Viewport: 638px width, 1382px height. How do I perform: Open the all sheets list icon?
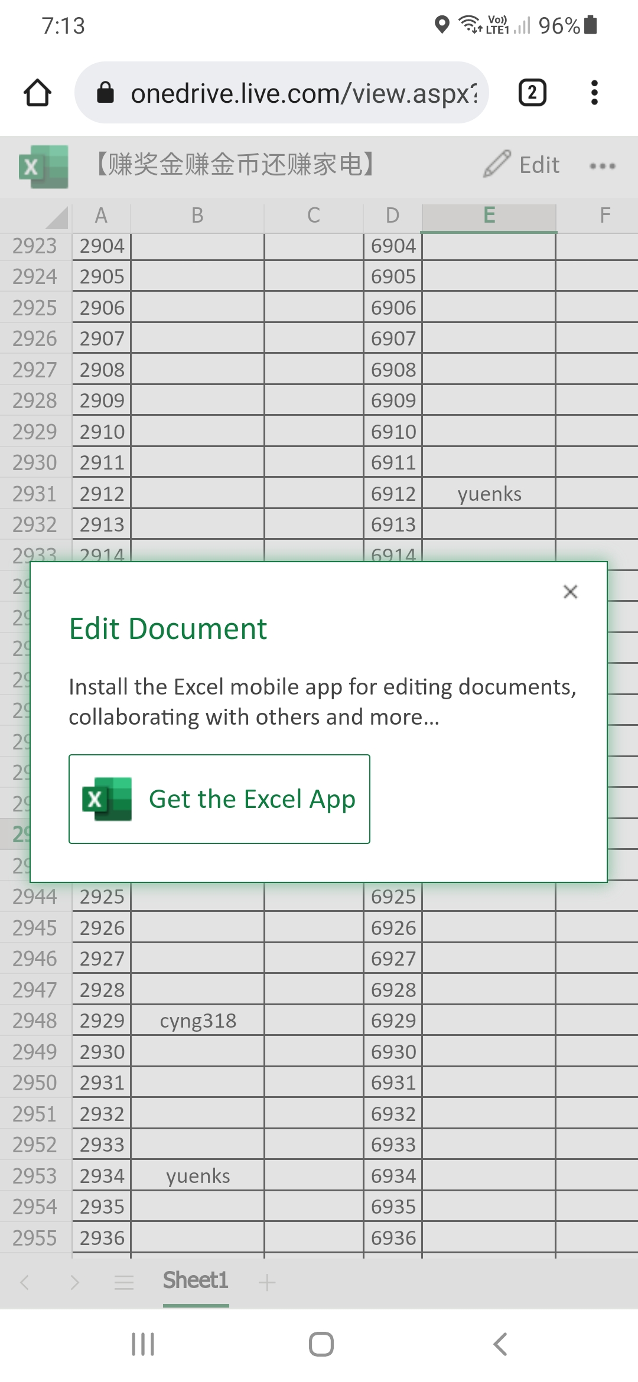tap(124, 1282)
